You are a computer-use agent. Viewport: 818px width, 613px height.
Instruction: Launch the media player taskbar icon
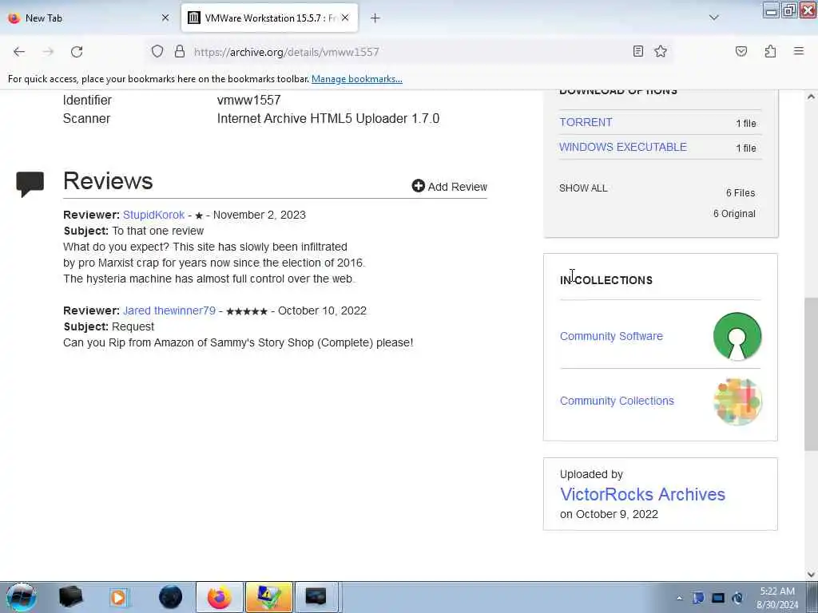[120, 597]
